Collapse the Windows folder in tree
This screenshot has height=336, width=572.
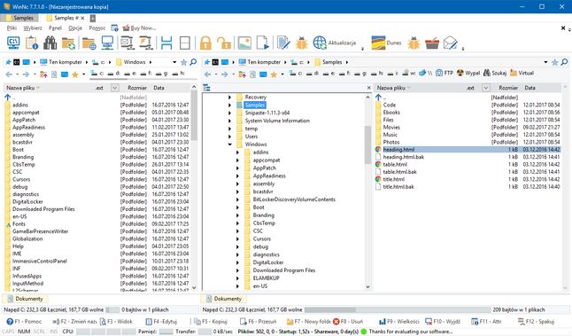point(230,145)
